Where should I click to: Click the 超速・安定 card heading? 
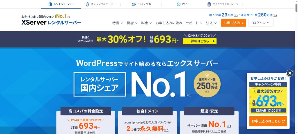[209, 111]
